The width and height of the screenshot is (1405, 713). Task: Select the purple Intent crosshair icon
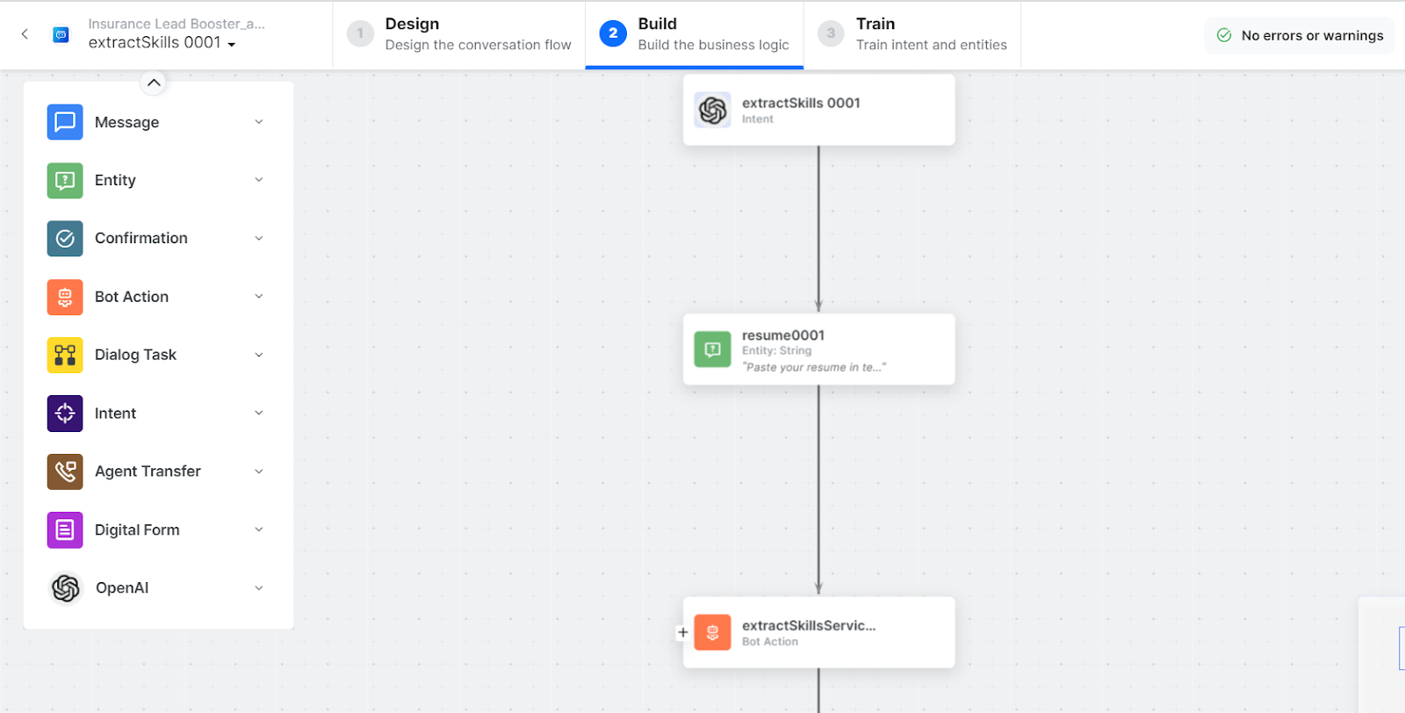pos(65,414)
